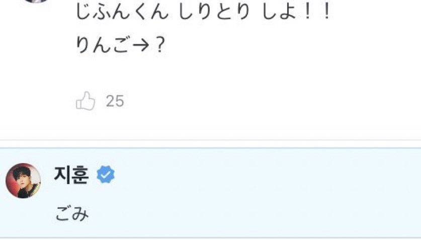Click the question mark after the arrow
The height and width of the screenshot is (240, 421).
coord(159,45)
